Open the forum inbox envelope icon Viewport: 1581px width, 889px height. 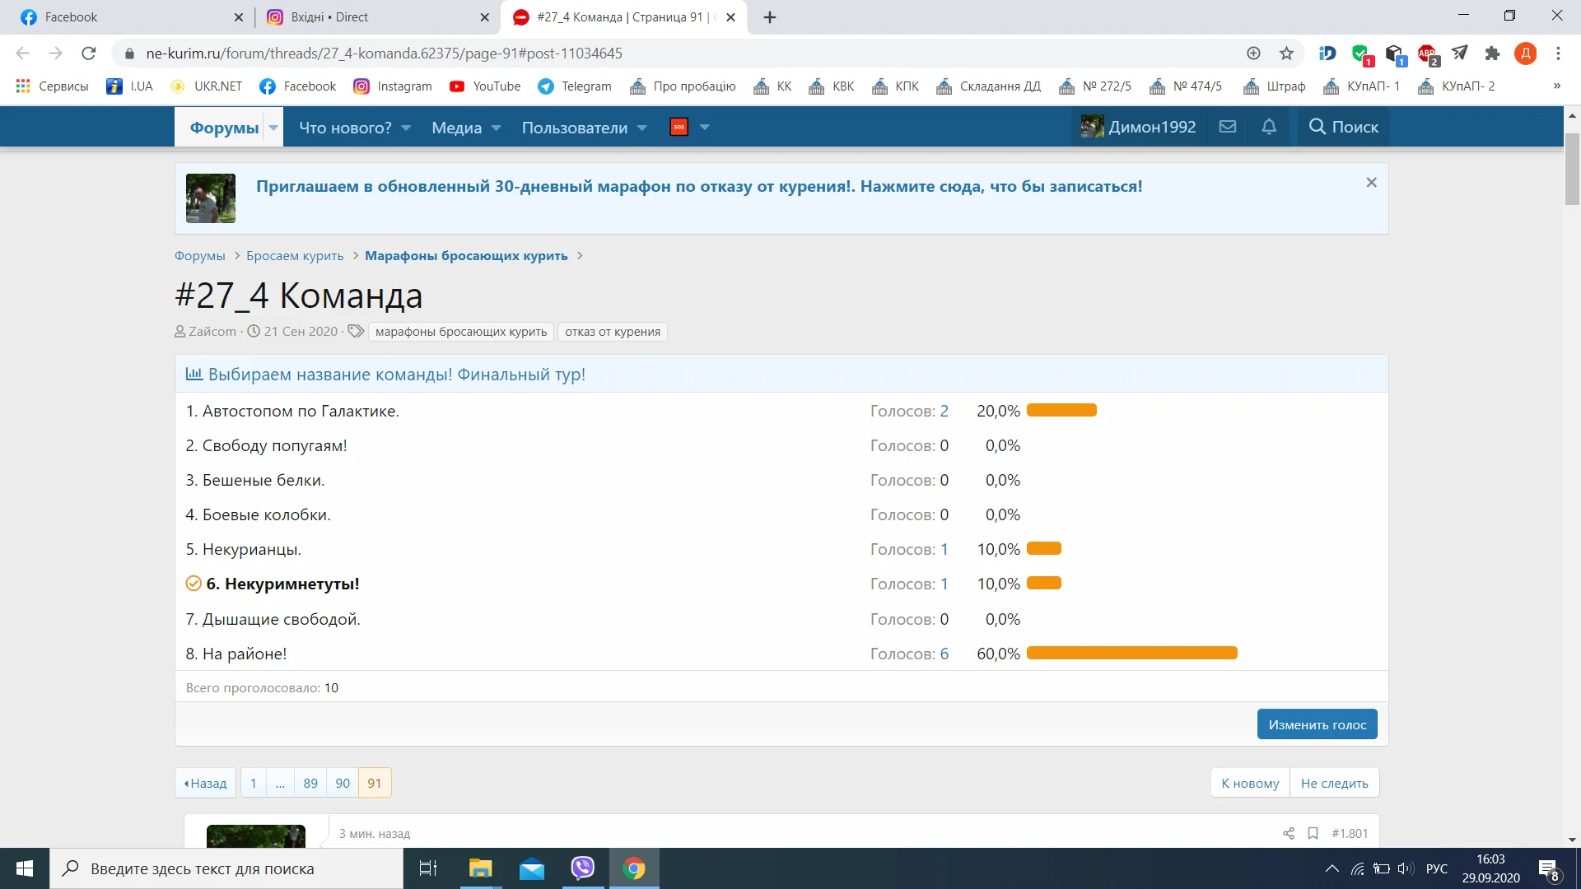coord(1227,126)
